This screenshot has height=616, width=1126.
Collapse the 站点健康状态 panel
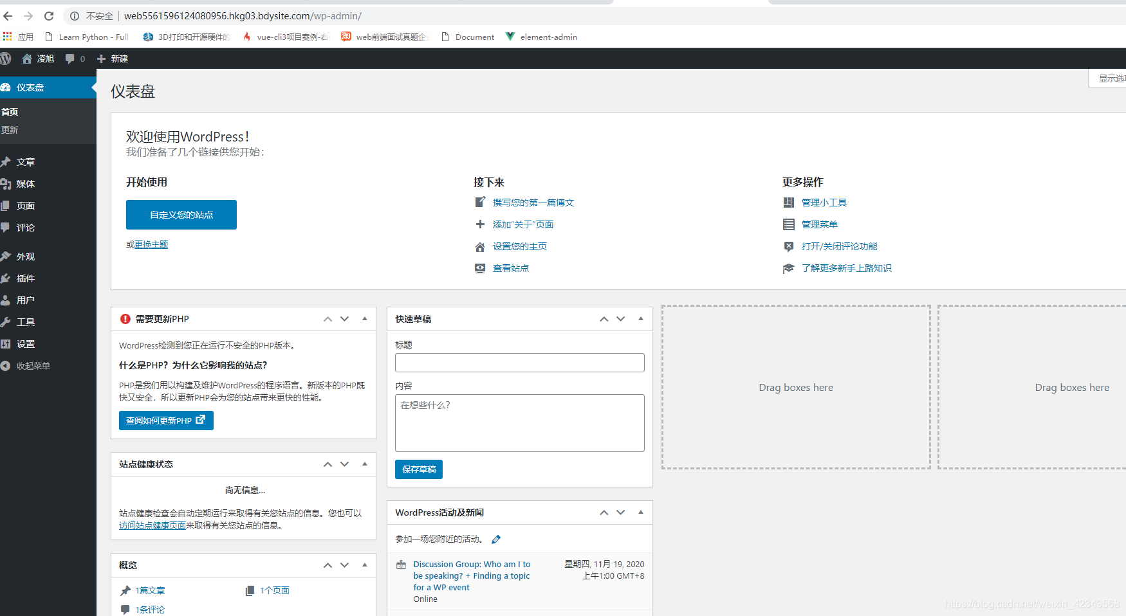pos(365,464)
